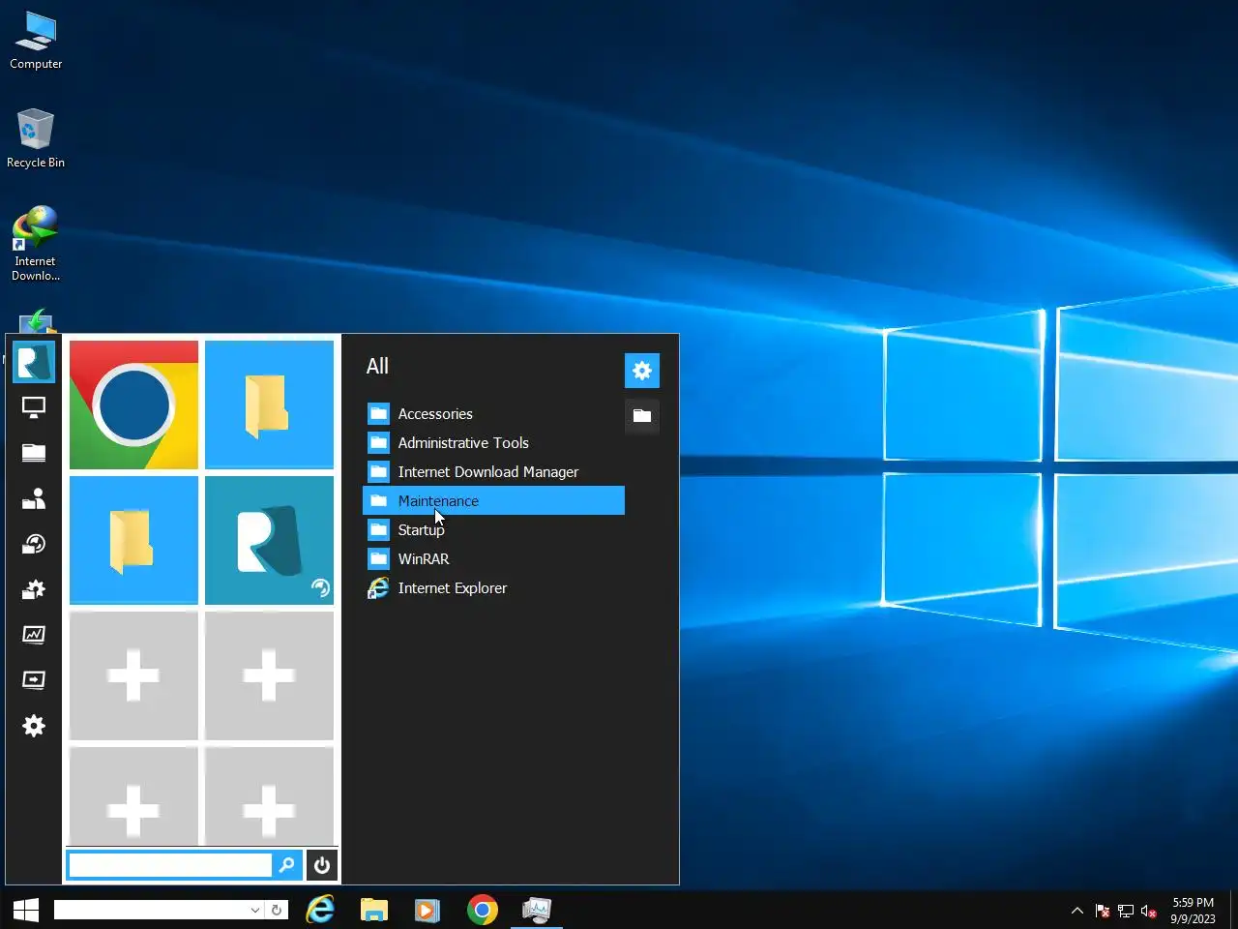Open the chart monitor sidebar icon
This screenshot has width=1238, height=929.
[34, 635]
